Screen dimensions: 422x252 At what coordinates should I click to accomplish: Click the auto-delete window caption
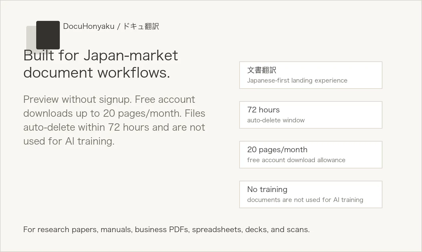[276, 120]
